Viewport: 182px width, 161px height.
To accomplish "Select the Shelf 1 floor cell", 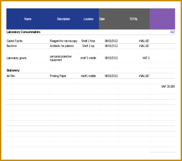I will (88, 41).
